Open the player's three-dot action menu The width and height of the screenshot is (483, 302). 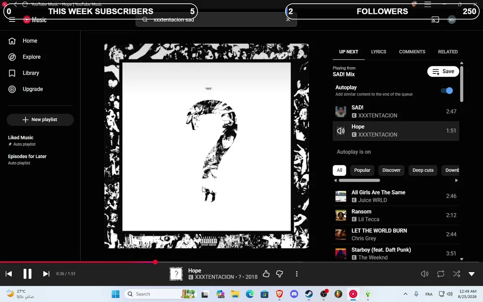coord(297,273)
